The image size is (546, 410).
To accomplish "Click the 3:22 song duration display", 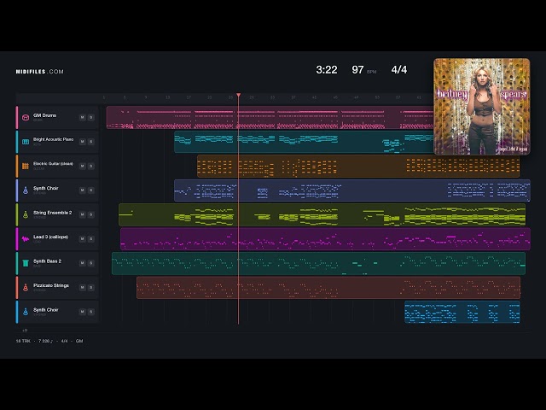I will pos(327,70).
